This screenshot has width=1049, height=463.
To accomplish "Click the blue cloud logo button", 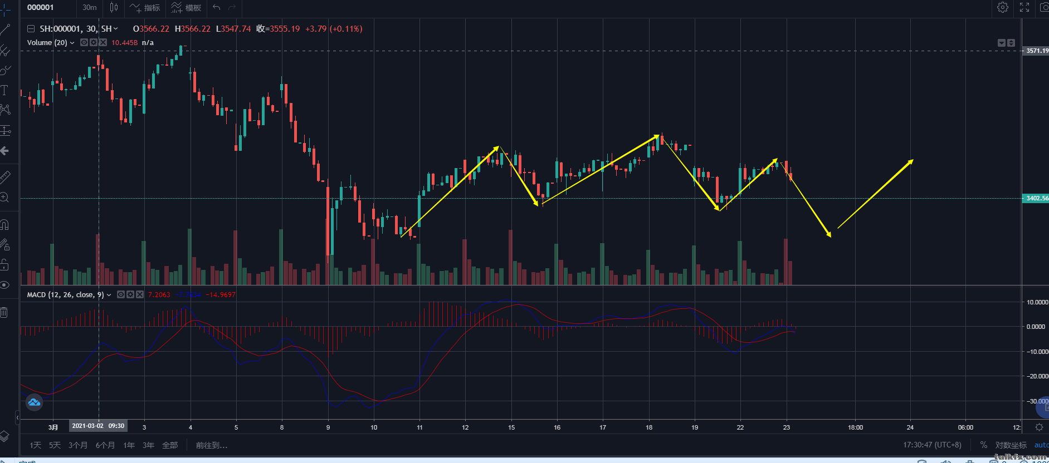I will click(34, 402).
